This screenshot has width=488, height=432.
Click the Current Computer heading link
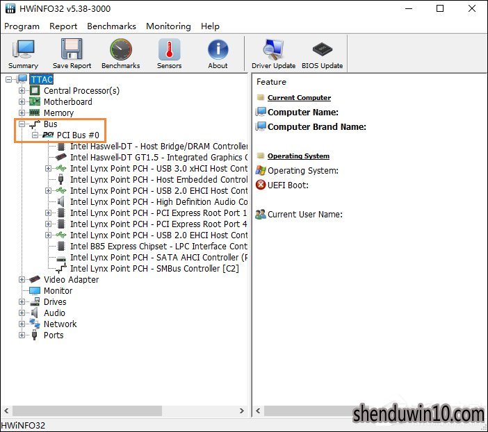coord(299,98)
